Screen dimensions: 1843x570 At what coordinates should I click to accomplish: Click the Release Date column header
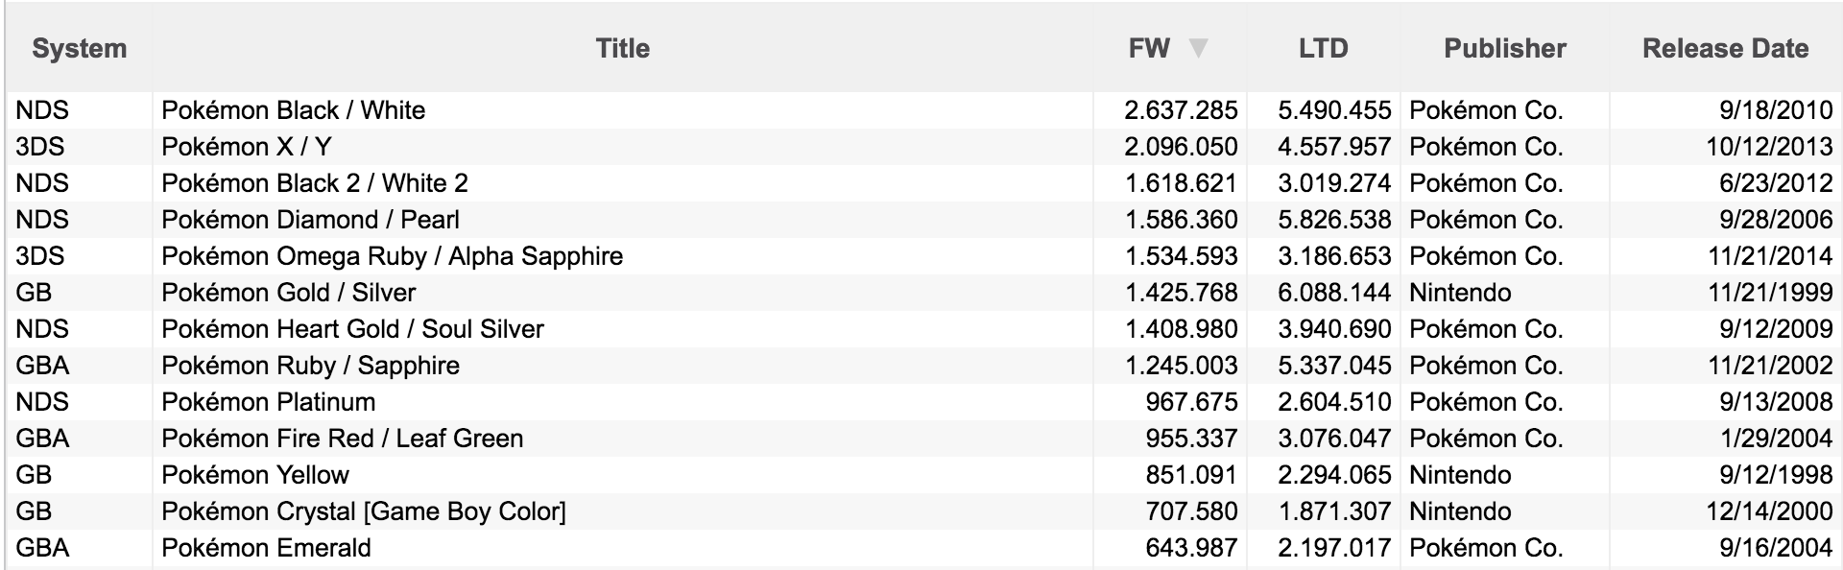1725,48
